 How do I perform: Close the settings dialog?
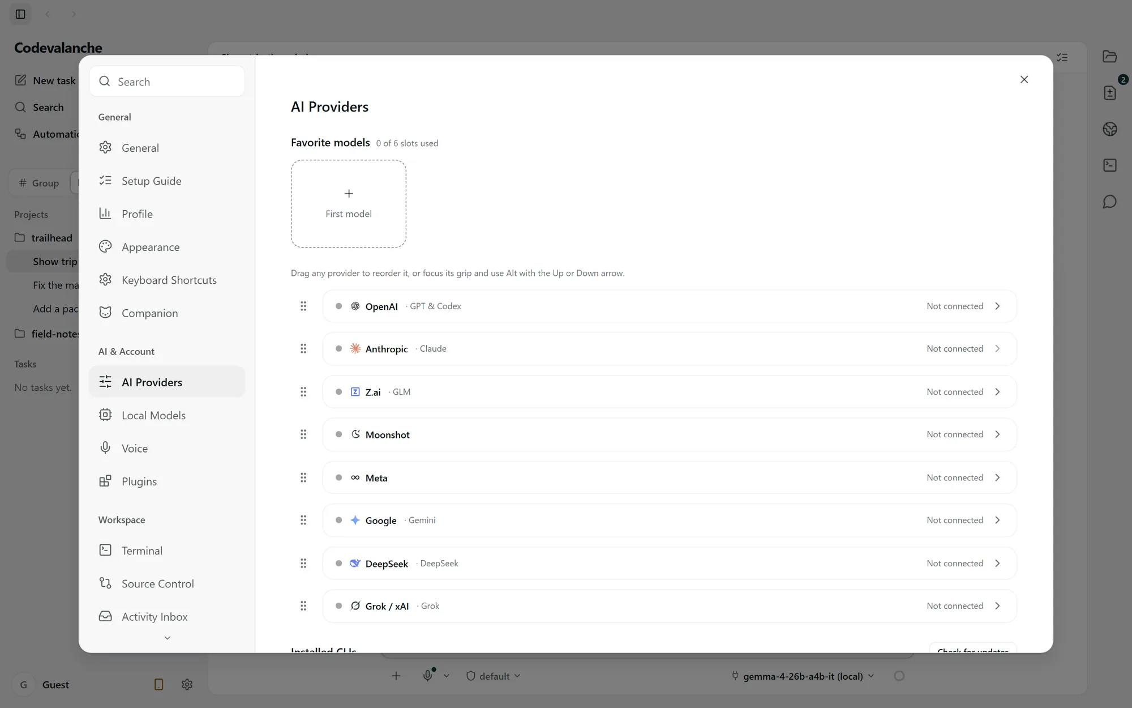pyautogui.click(x=1024, y=80)
